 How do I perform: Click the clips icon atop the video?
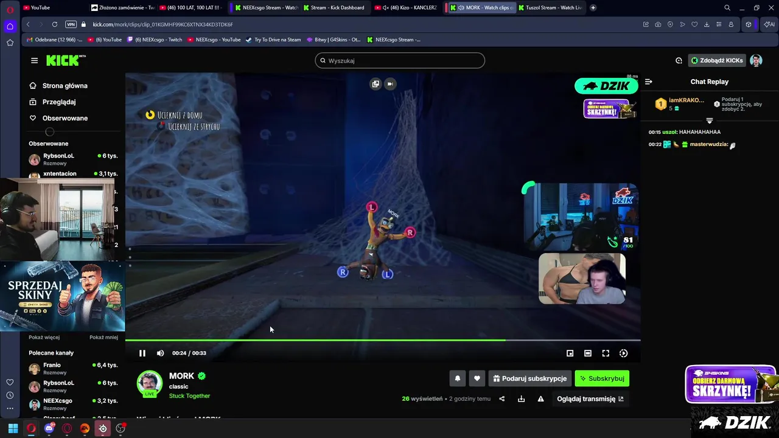point(376,84)
